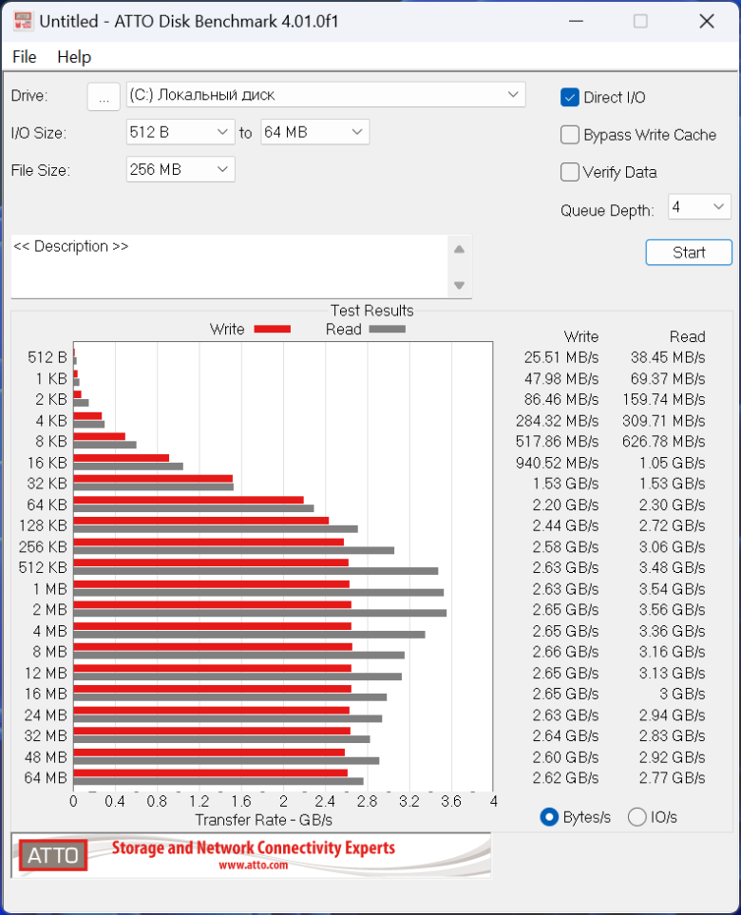Open the File menu
Screen dimensions: 741x915
[25, 57]
